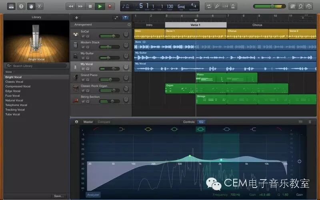Add a new track with plus button

click(76, 18)
